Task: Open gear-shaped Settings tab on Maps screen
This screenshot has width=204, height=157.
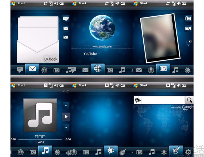Action: (188, 152)
